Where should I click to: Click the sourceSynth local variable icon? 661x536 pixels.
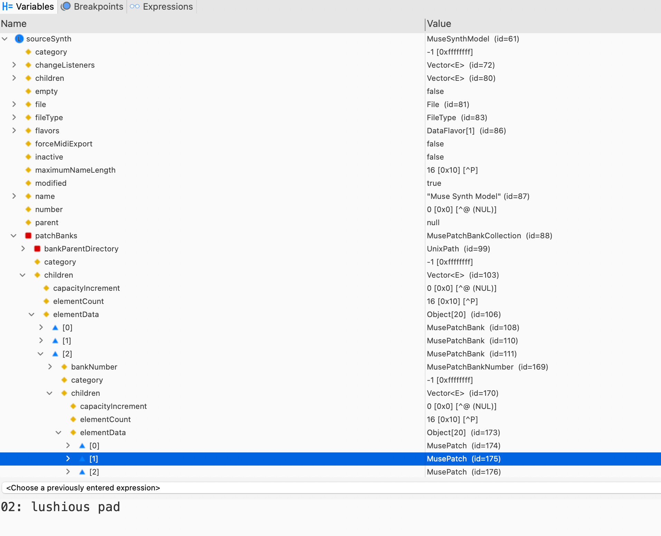19,39
